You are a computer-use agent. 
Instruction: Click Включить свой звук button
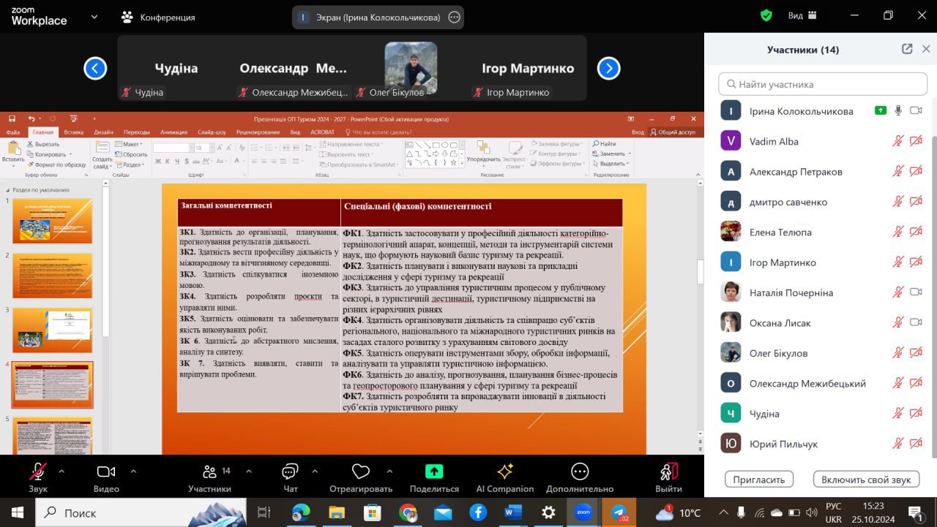(x=866, y=479)
